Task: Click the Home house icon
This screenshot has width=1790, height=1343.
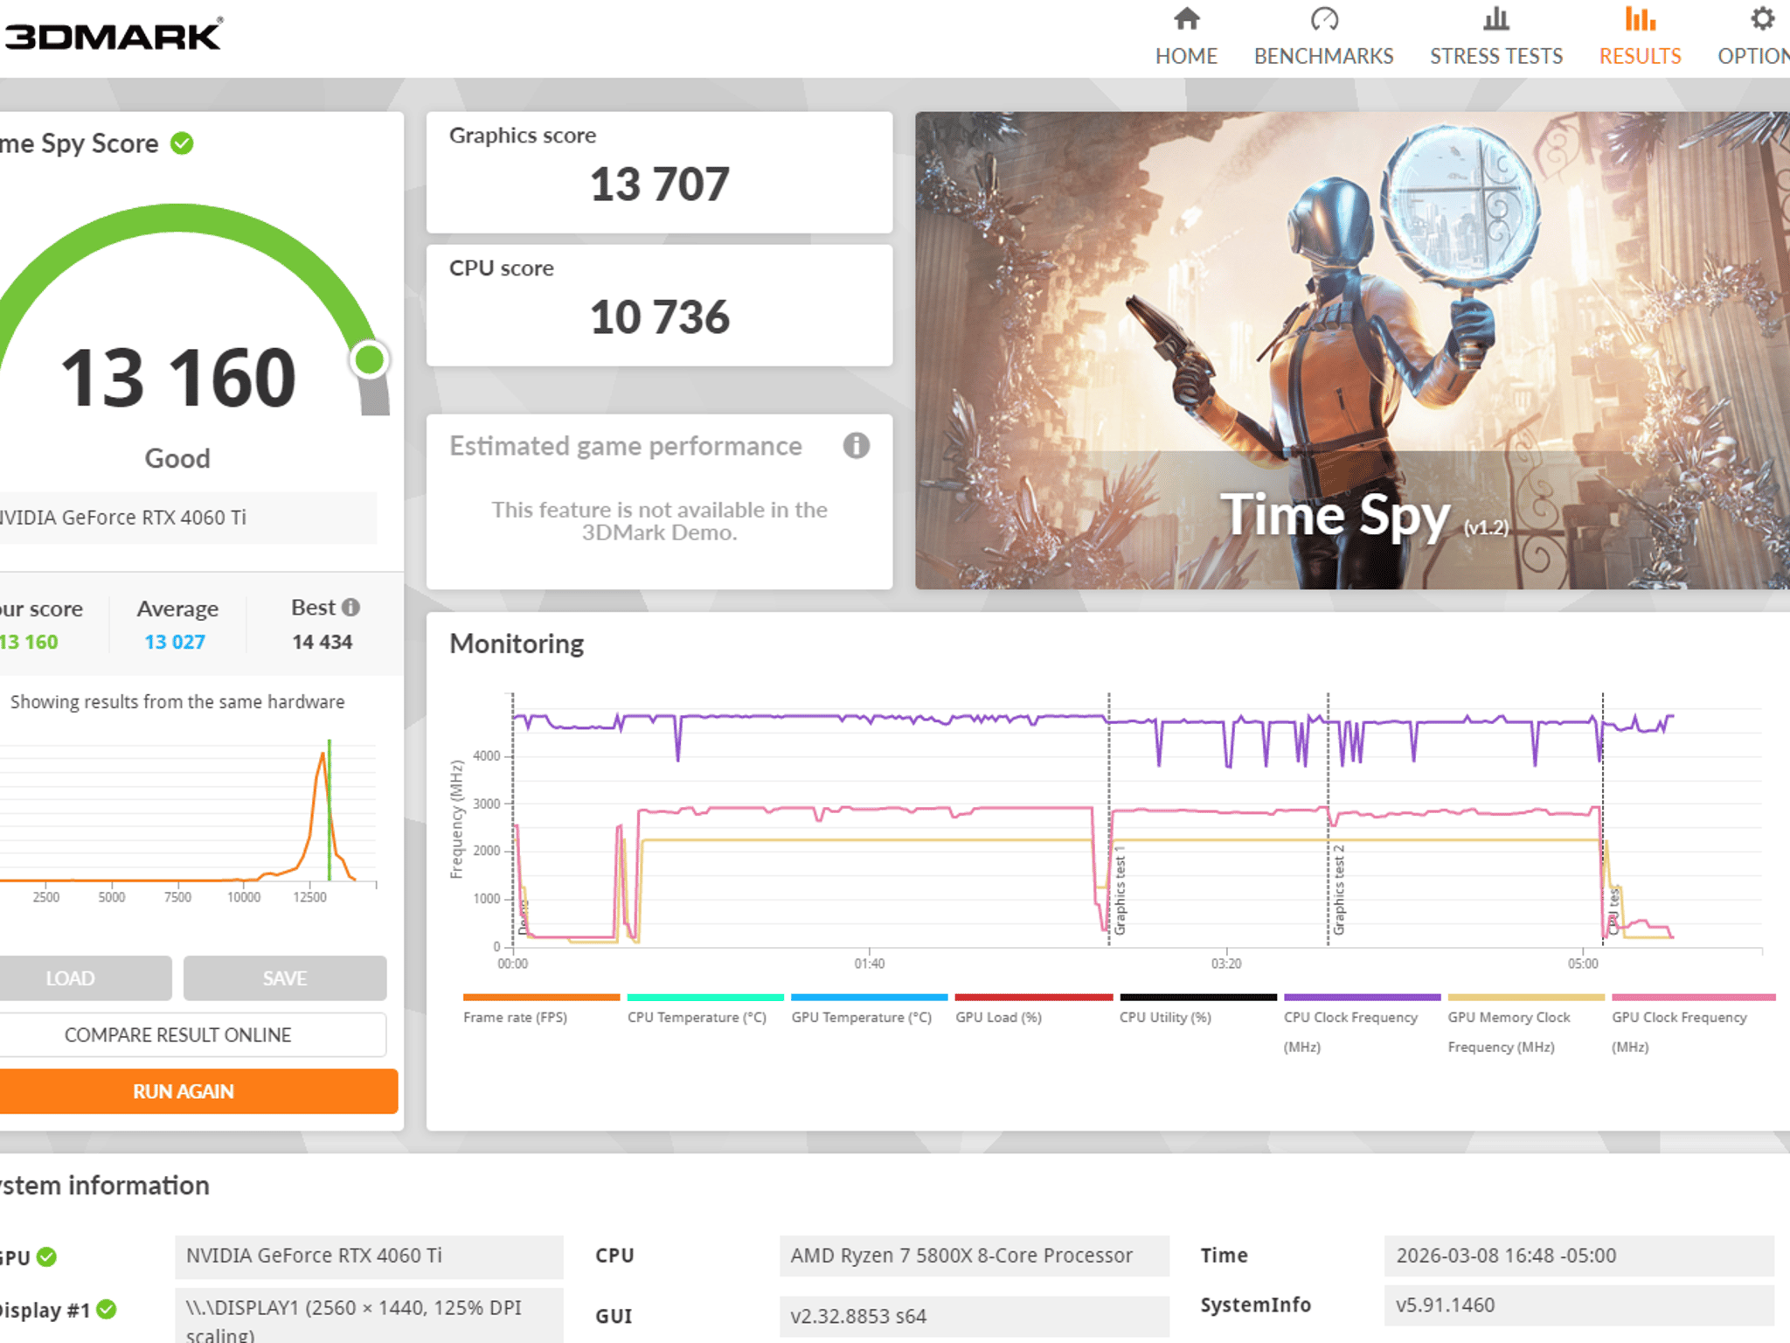Action: tap(1186, 18)
